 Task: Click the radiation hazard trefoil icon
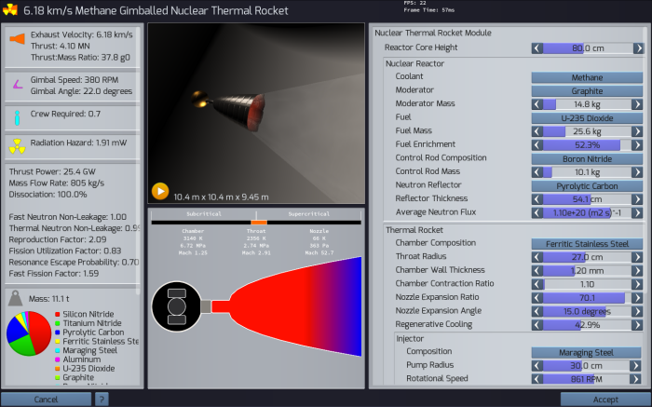(x=18, y=144)
